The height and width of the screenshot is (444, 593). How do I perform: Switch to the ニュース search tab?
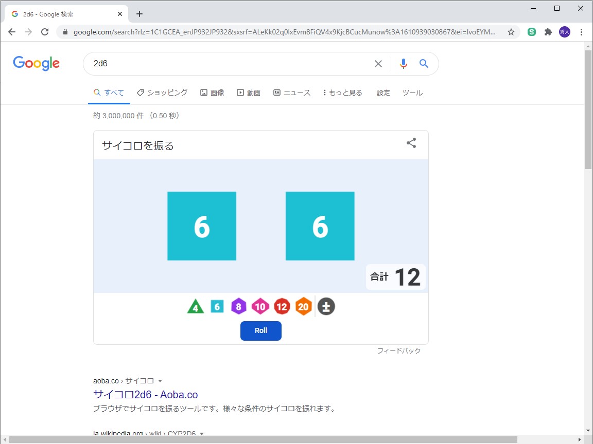(x=292, y=92)
